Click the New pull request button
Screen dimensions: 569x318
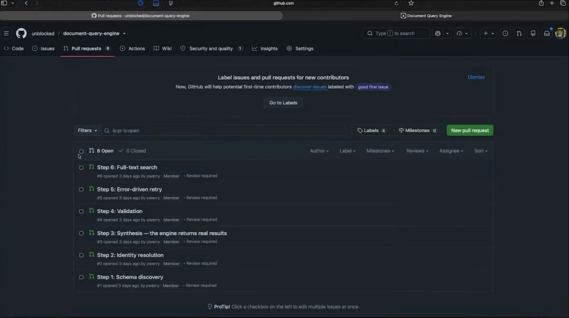(469, 131)
